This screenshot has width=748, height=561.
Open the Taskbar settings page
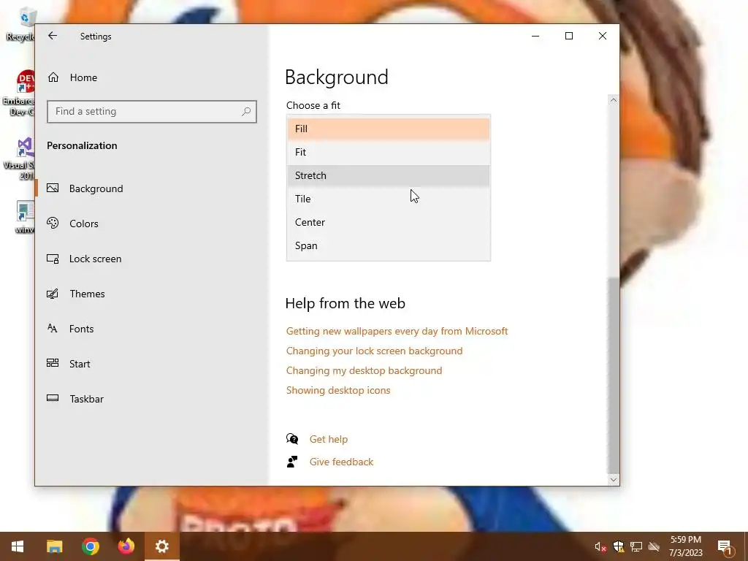[x=152, y=399]
